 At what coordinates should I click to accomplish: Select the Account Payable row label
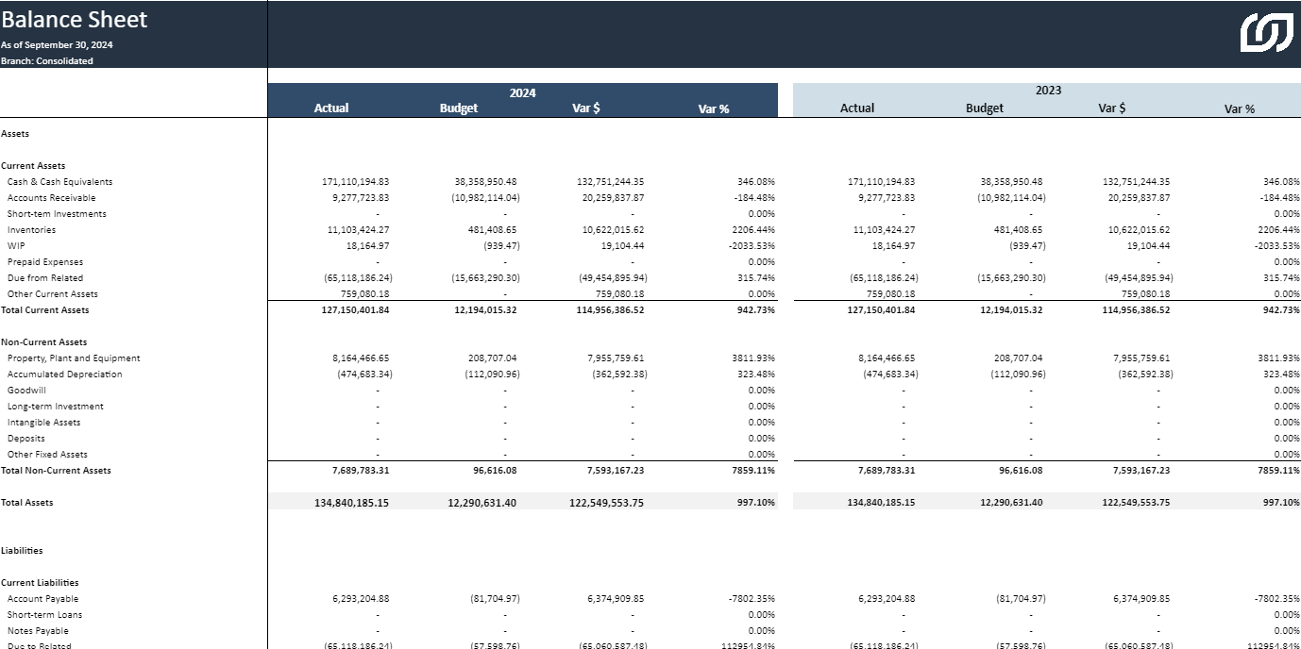(42, 599)
